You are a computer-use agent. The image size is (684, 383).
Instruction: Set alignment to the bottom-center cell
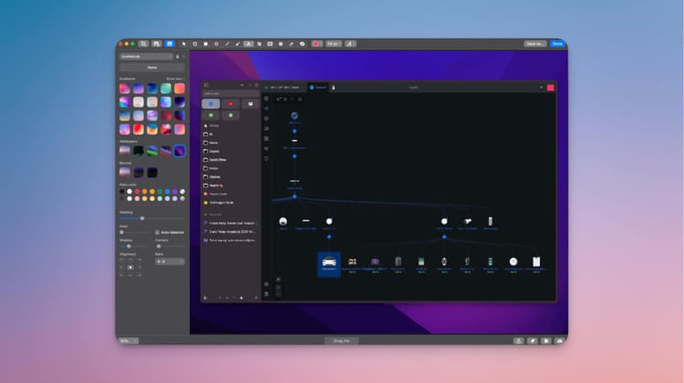point(130,275)
